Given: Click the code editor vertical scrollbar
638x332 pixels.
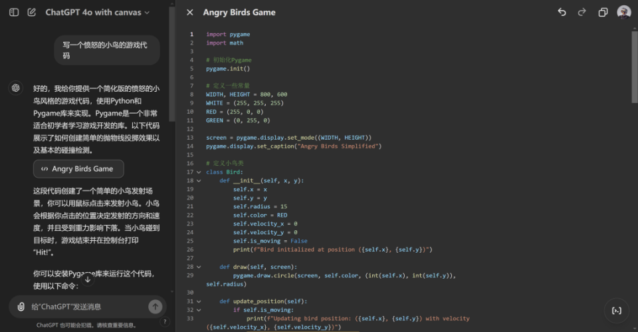Looking at the screenshot, I should click(x=634, y=67).
